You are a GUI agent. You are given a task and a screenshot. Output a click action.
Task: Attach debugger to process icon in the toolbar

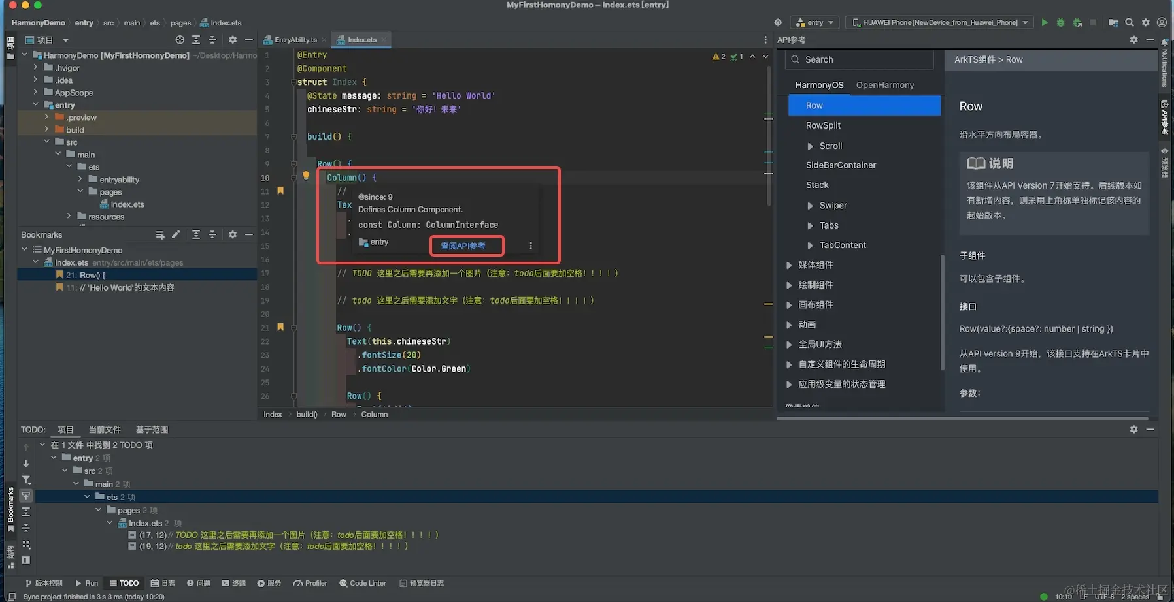pyautogui.click(x=1077, y=22)
